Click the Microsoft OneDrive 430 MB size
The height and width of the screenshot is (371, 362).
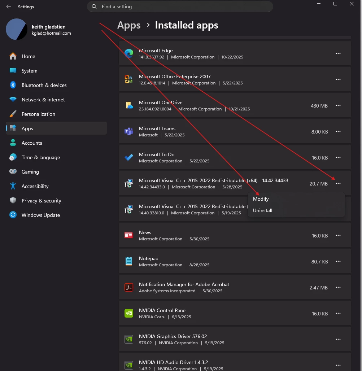[319, 106]
